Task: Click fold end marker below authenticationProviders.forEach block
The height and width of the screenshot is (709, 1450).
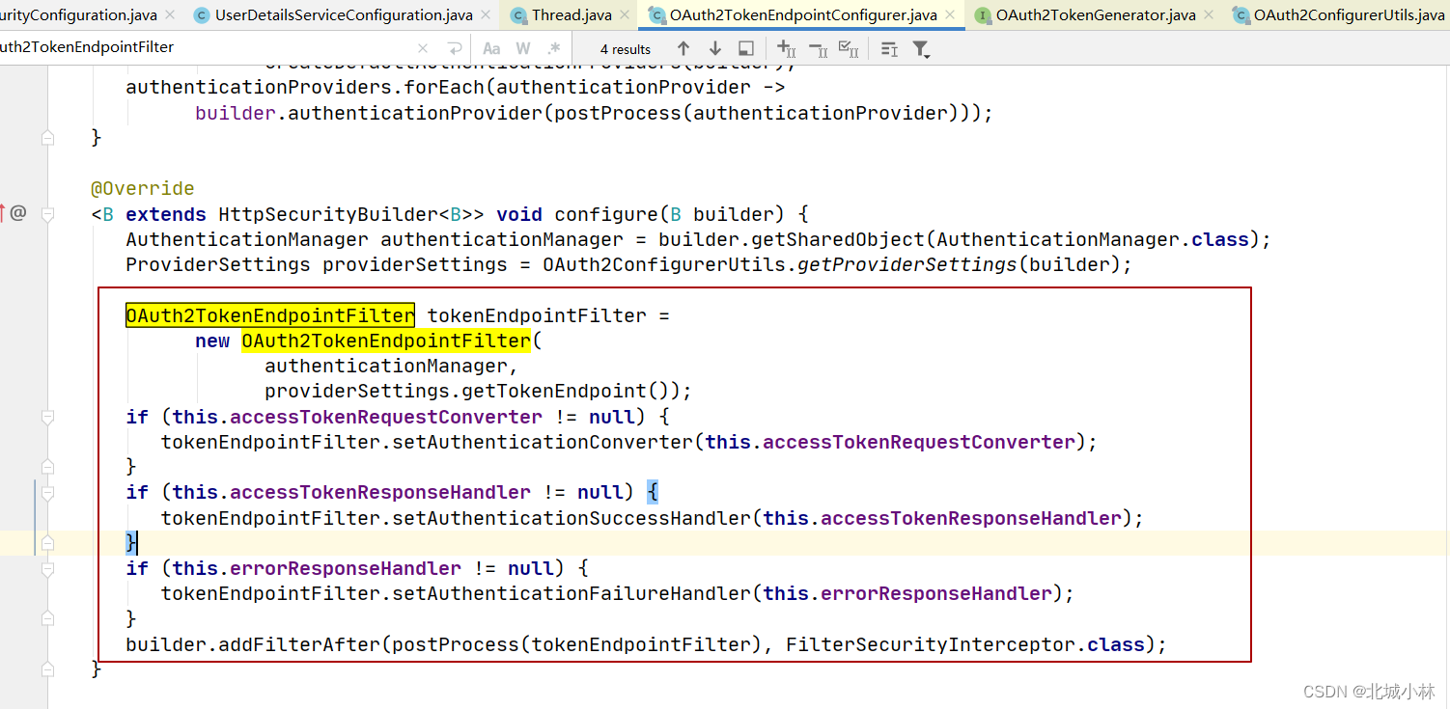Action: [47, 138]
